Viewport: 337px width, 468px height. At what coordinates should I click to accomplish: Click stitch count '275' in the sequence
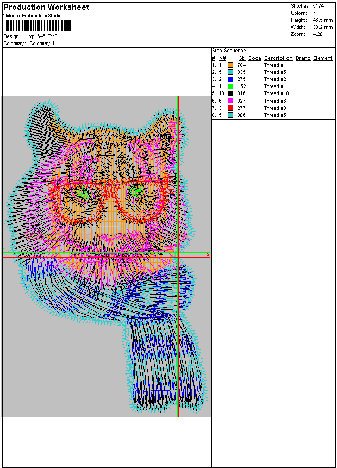[x=241, y=79]
